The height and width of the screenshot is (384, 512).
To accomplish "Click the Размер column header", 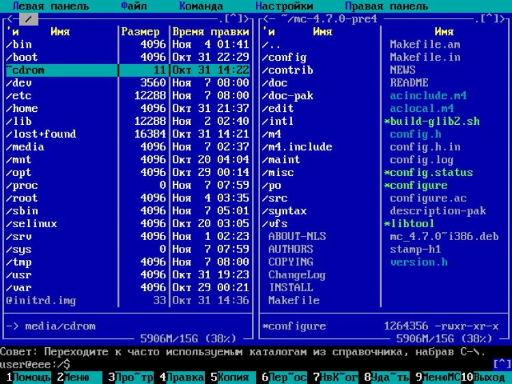I will (x=141, y=31).
